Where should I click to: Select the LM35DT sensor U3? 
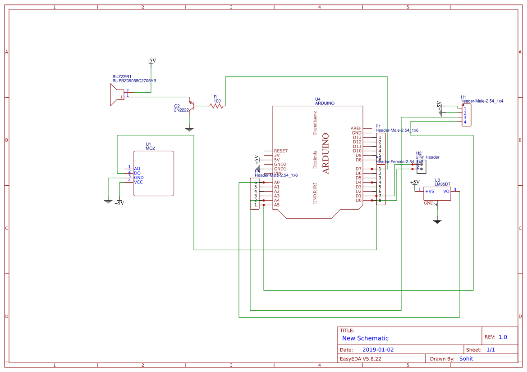point(436,194)
